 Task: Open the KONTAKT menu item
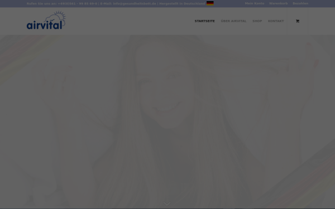(276, 21)
